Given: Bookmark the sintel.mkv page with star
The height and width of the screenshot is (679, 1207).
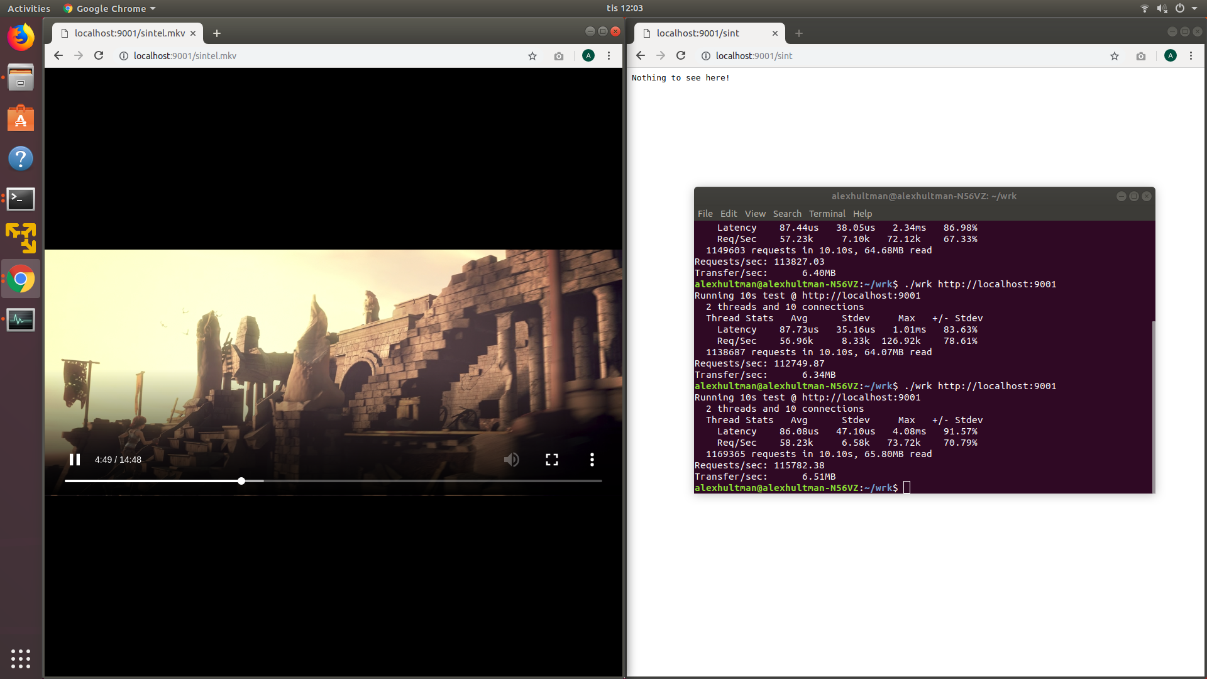Looking at the screenshot, I should [x=532, y=56].
